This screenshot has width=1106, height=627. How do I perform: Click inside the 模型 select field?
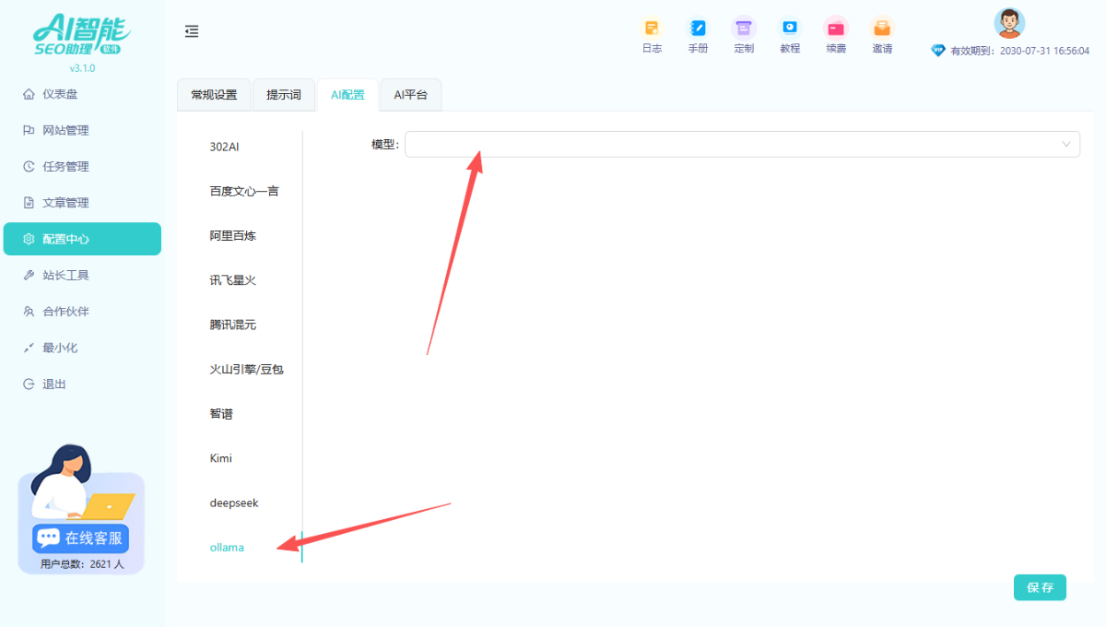[742, 144]
